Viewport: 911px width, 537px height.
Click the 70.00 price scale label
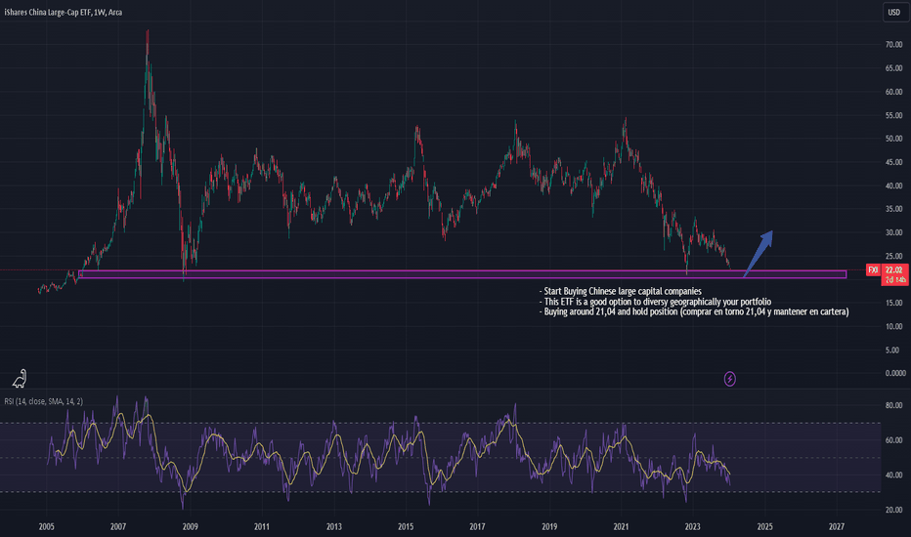[893, 45]
